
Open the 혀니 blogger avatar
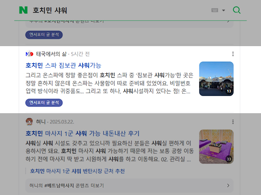click(x=29, y=122)
